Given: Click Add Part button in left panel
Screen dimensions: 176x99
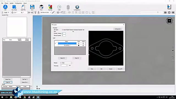Looking at the screenshot, I should tap(25, 79).
